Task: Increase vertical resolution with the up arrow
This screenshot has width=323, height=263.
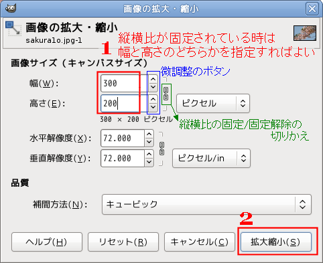Action: [149, 154]
